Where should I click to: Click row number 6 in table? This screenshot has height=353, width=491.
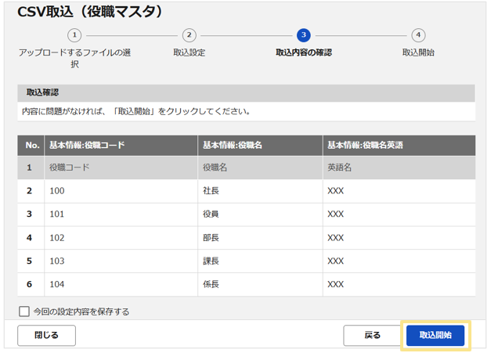[x=30, y=284]
